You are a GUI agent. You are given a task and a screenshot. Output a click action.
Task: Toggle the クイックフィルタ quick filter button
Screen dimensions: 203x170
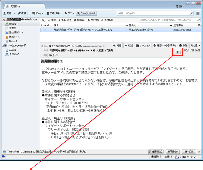tap(86, 13)
